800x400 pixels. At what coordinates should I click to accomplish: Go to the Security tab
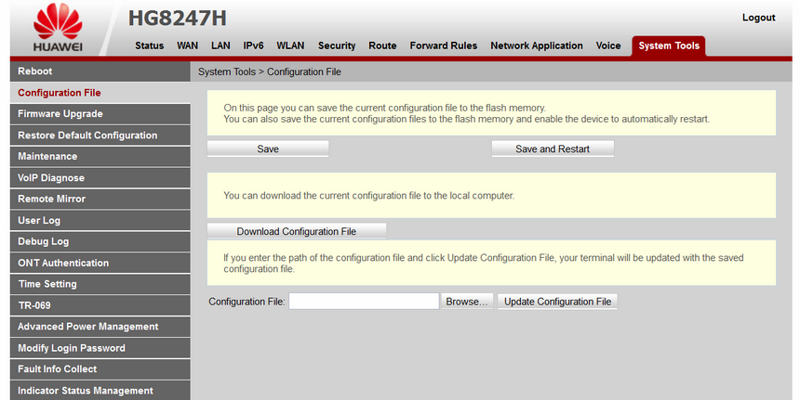(x=337, y=45)
